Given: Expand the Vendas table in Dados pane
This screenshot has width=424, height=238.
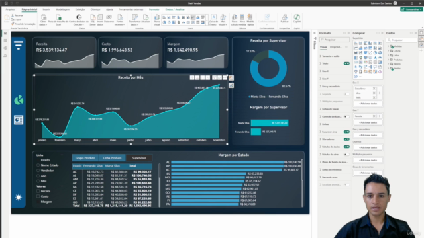Looking at the screenshot, I should tap(389, 69).
